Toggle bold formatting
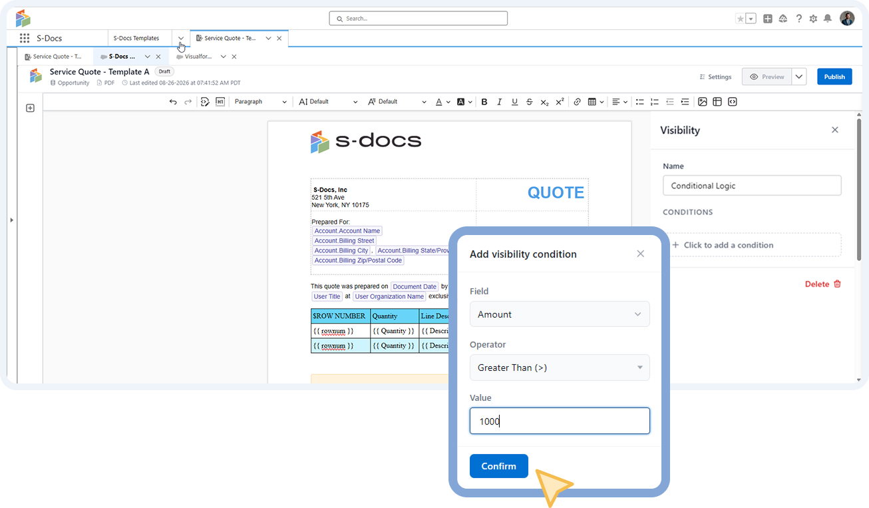869x508 pixels. [x=484, y=102]
